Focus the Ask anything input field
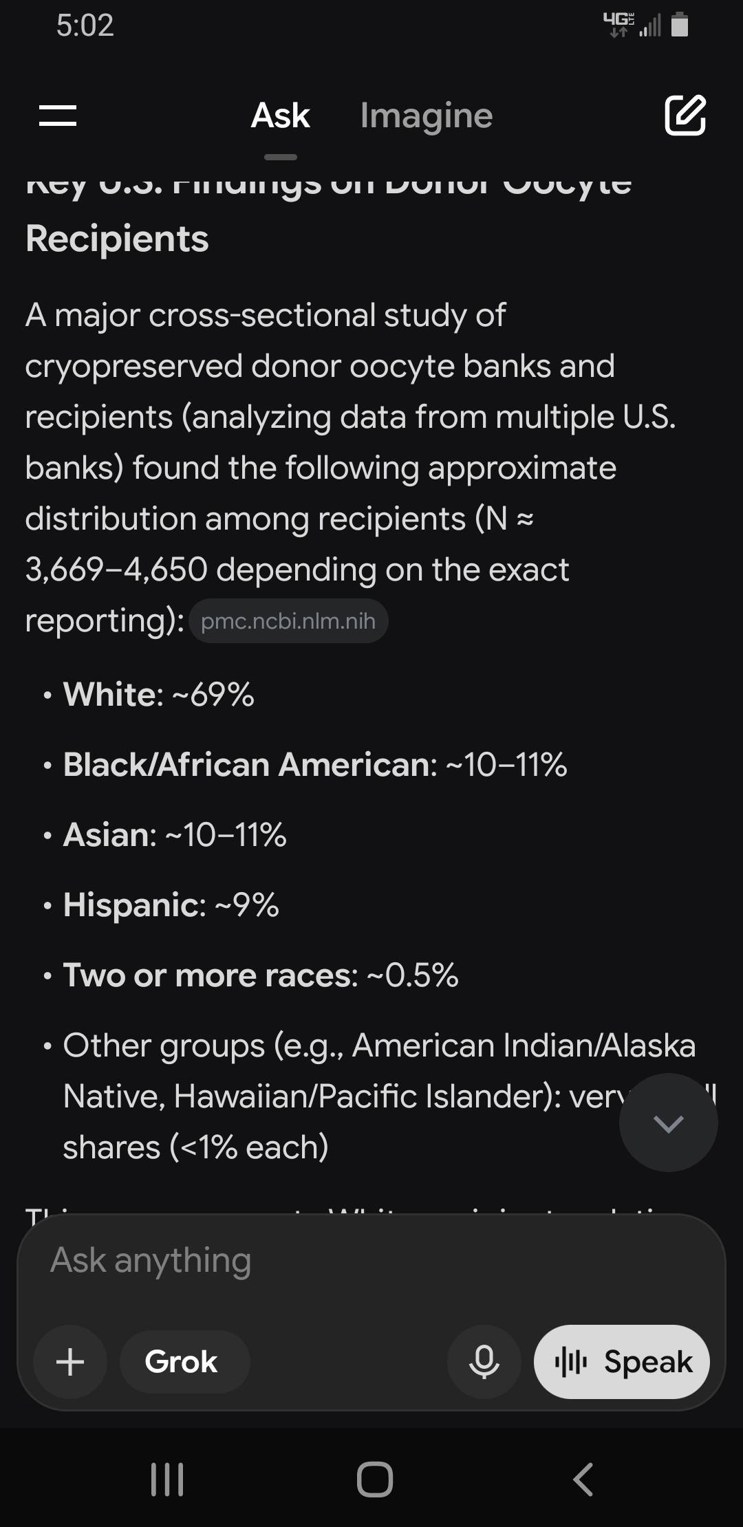Image resolution: width=743 pixels, height=1527 pixels. (371, 1260)
